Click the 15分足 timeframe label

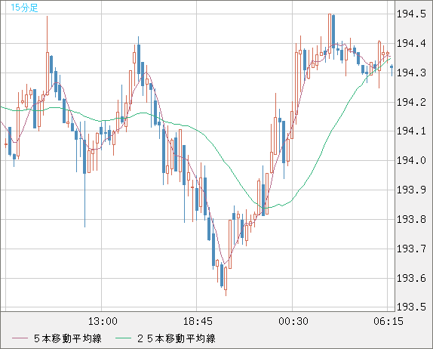coord(24,8)
